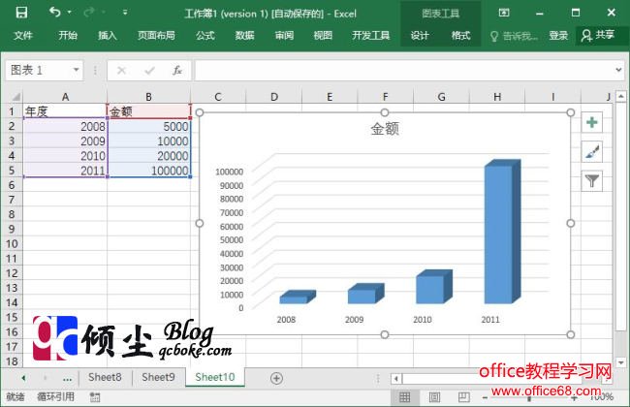The height and width of the screenshot is (407, 630).
Task: Click the vertical scrollbar up arrow
Action: tap(620, 97)
